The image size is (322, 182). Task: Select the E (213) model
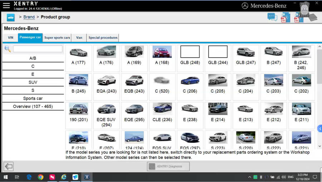(246, 115)
